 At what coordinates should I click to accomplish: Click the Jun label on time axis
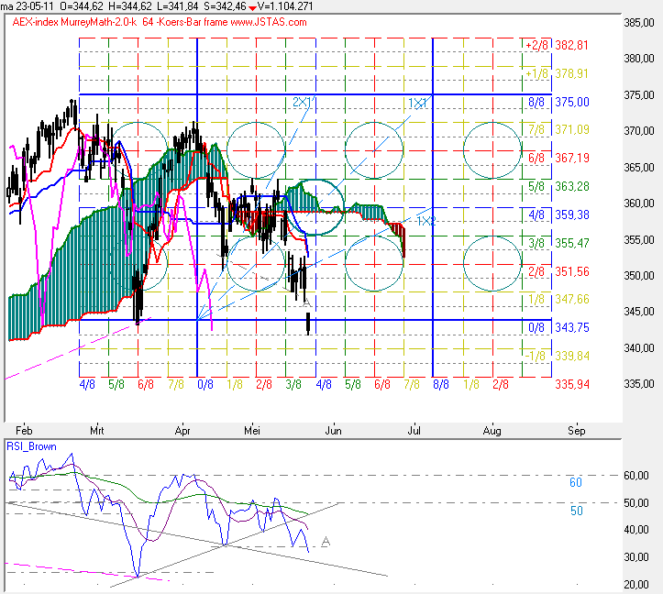coord(335,429)
